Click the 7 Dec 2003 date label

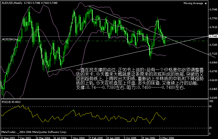(24, 138)
